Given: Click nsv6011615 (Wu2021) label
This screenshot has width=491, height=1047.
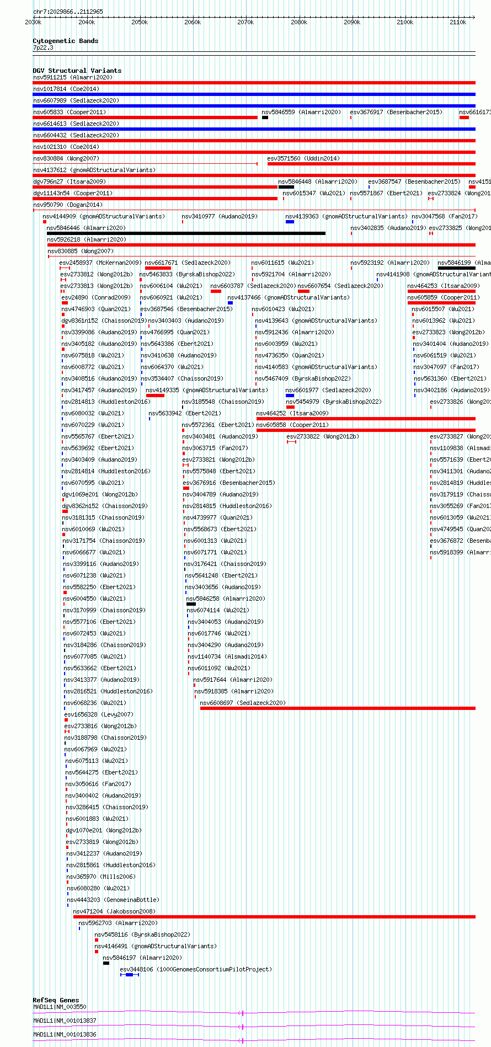Looking at the screenshot, I should pos(283,263).
